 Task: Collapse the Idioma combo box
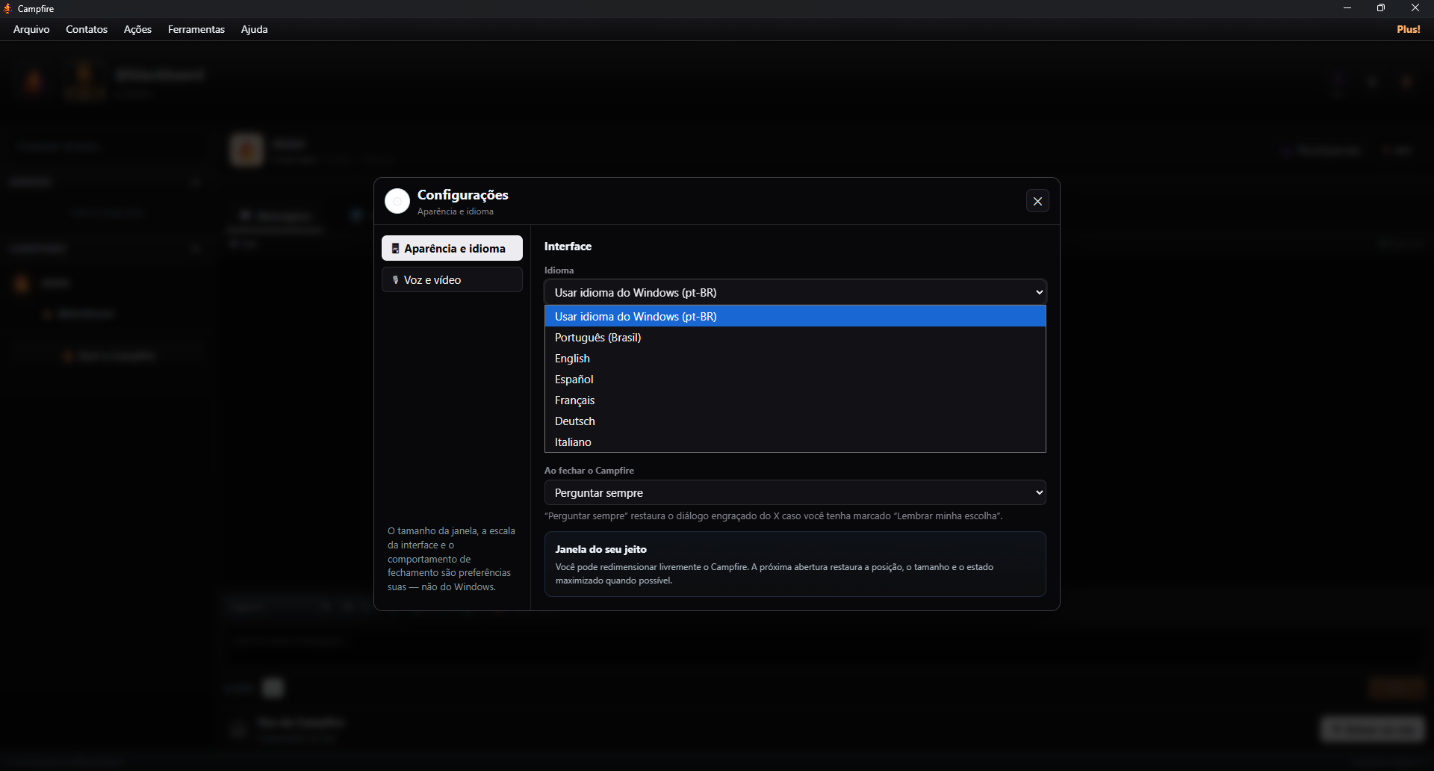click(x=795, y=292)
